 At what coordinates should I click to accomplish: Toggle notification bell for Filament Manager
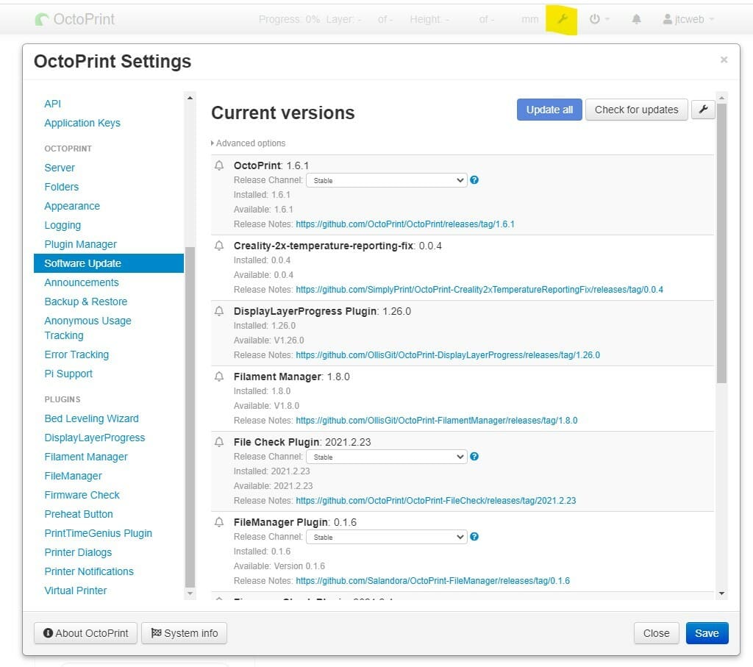click(x=219, y=377)
